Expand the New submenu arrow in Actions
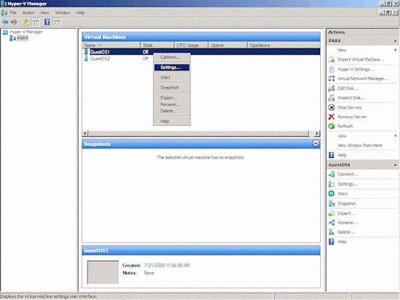Viewport: 400px width, 300px height. pos(395,50)
